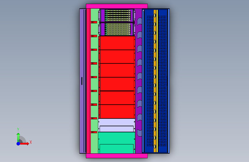Screen dimensions: 249x162
Task: Select the teal bottom unit of the rack
Action: click(x=117, y=143)
